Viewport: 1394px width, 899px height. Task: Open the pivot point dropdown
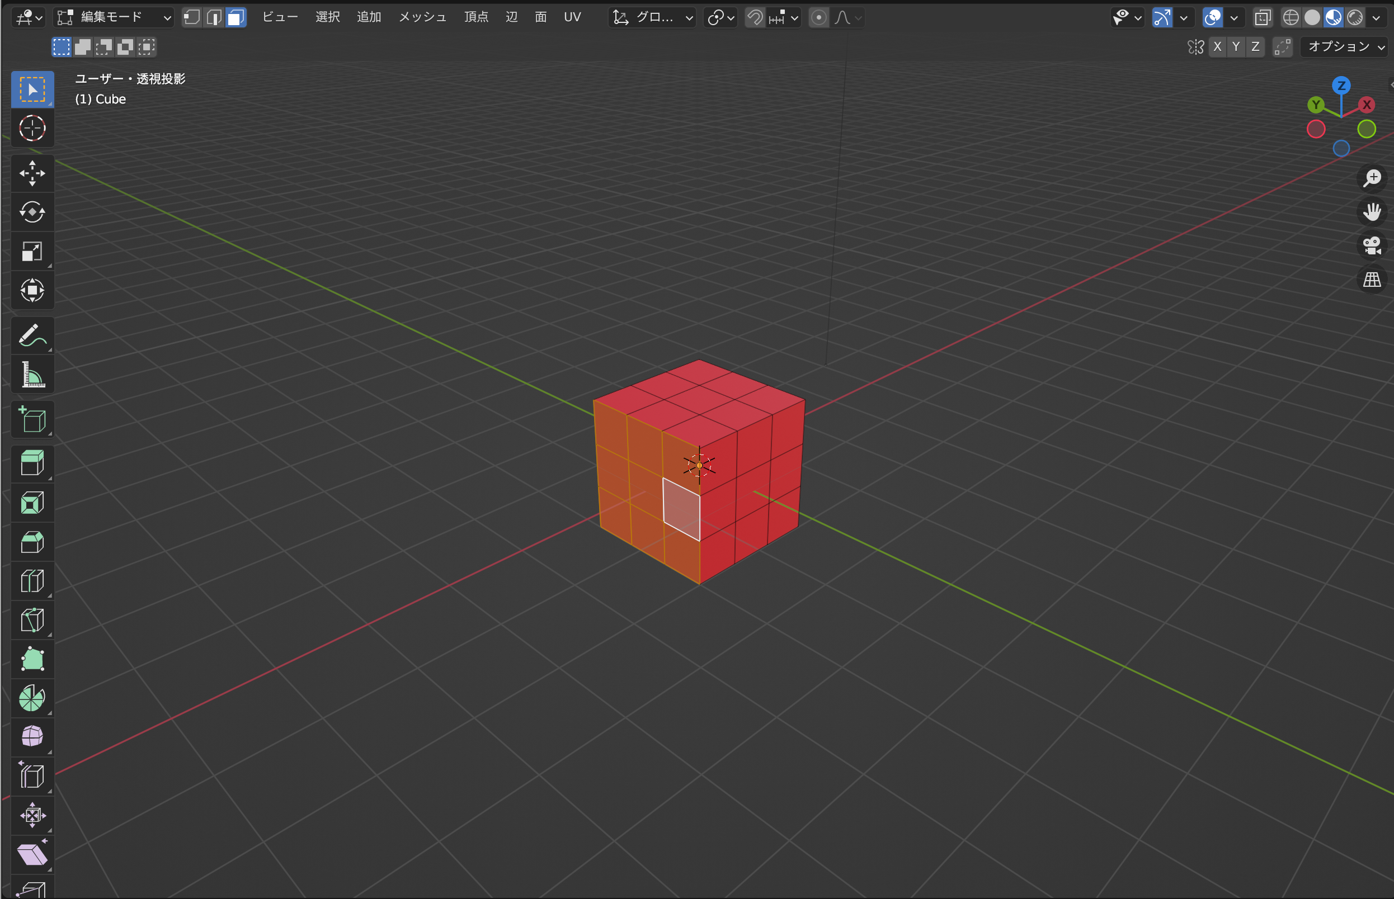click(720, 17)
